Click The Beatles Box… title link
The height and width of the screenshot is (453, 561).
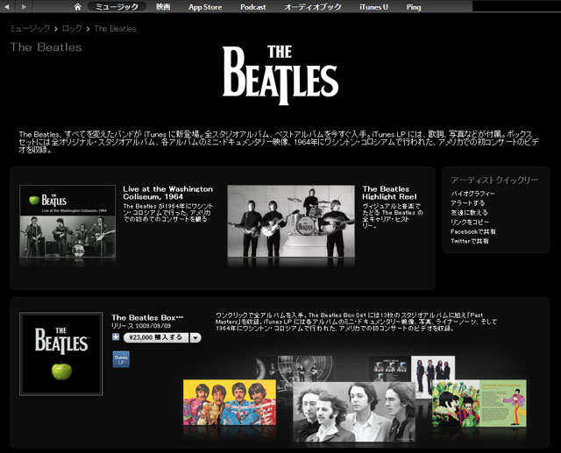[x=147, y=317]
